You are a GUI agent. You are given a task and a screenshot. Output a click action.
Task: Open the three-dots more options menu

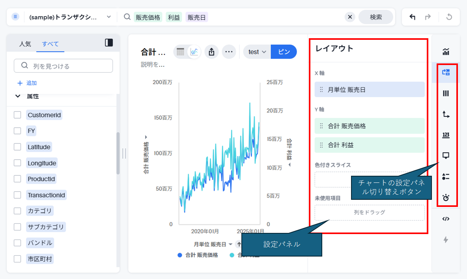[x=229, y=52]
